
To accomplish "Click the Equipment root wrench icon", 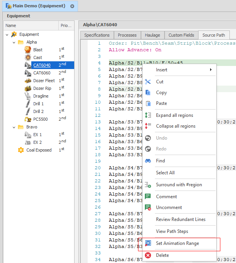I will (x=14, y=34).
